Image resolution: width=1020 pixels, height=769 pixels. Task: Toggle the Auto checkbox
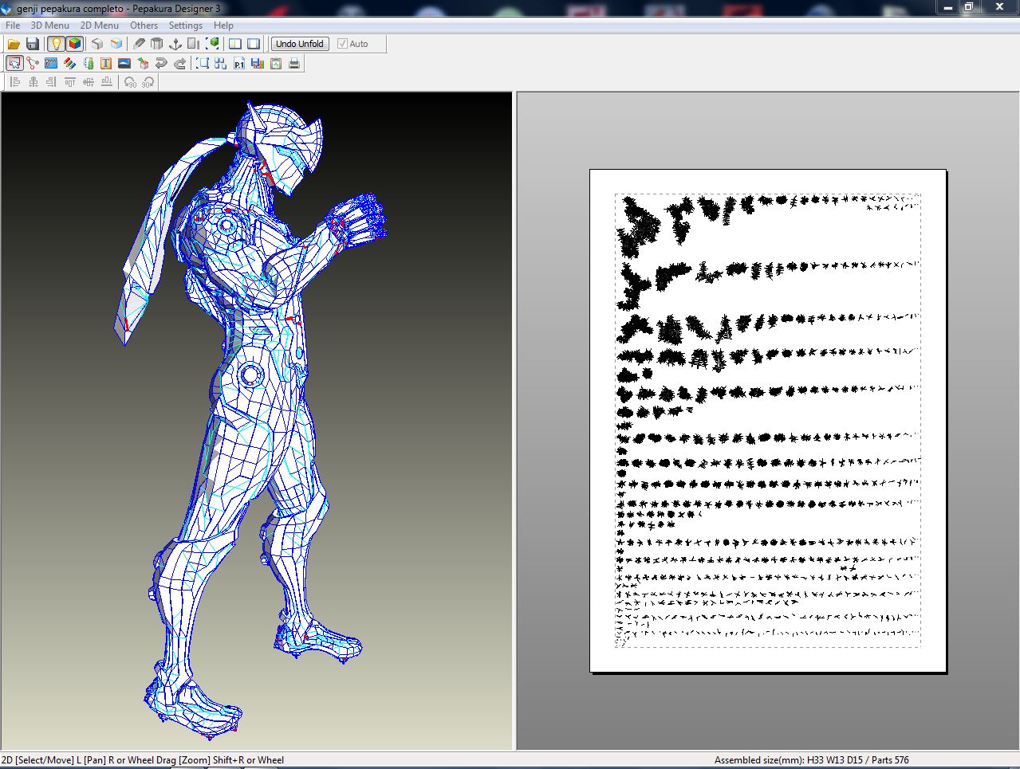(x=352, y=44)
